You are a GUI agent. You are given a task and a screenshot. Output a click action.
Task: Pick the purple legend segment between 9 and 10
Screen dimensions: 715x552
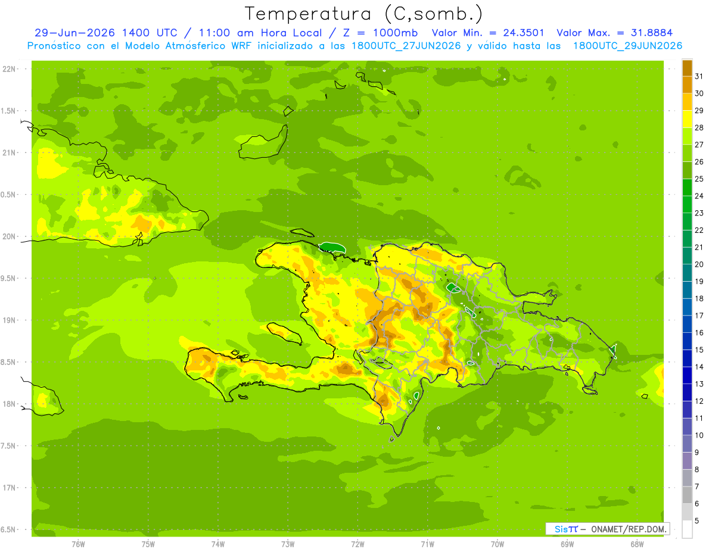pos(687,444)
